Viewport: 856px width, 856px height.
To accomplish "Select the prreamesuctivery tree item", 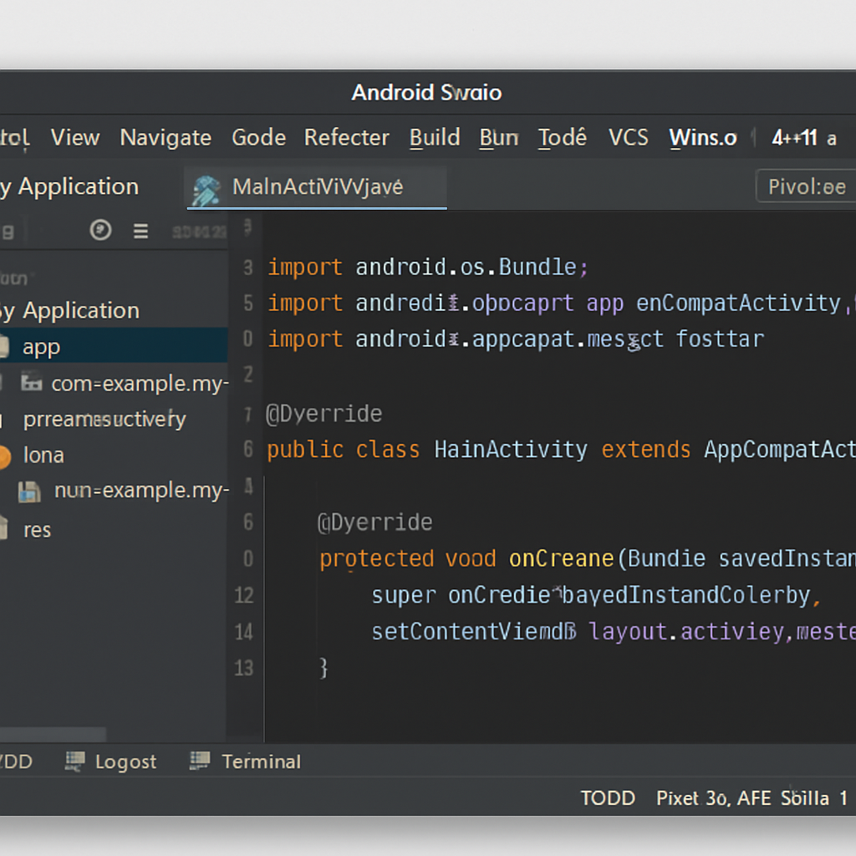I will (104, 420).
